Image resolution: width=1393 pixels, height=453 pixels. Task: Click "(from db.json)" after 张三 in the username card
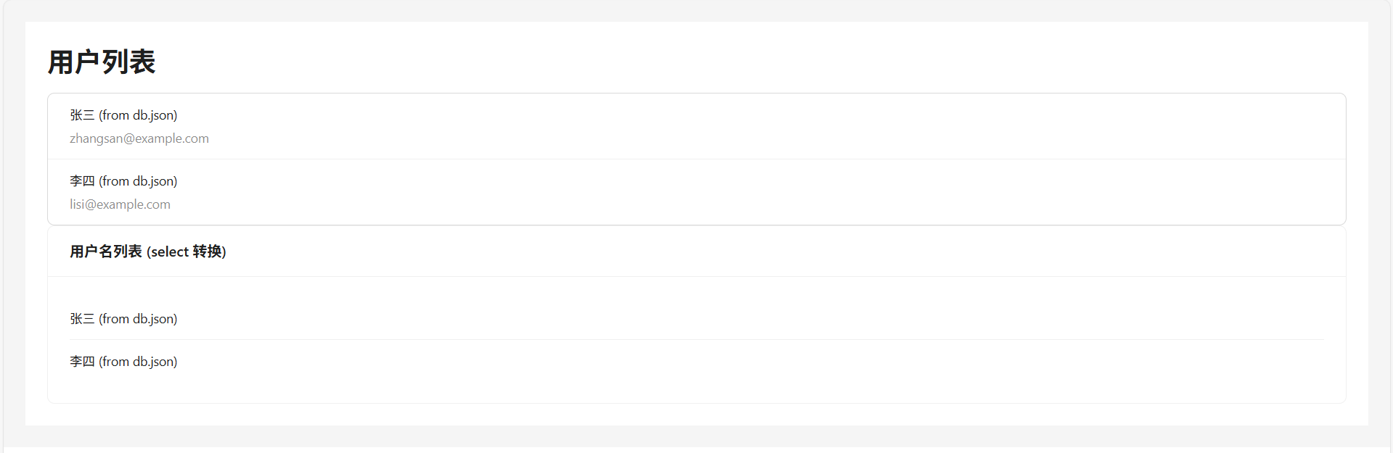[x=138, y=319]
